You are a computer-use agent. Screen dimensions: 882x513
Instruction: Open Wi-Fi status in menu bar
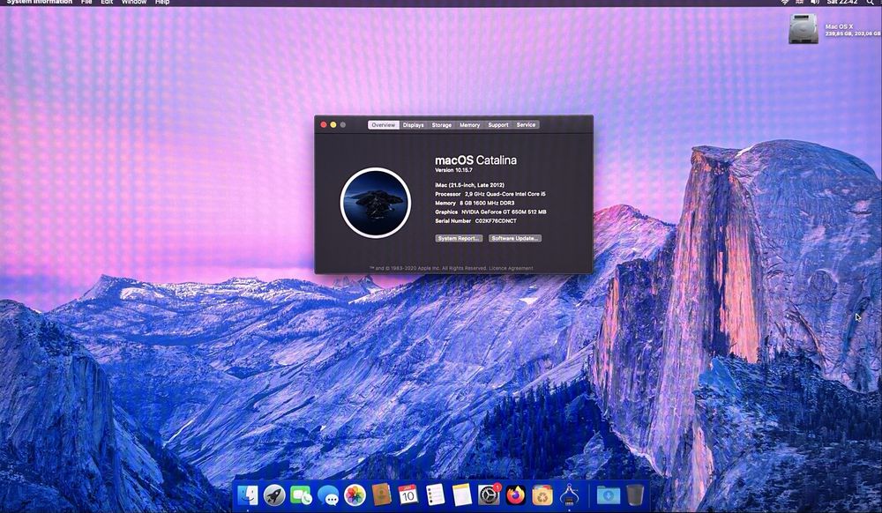point(785,3)
